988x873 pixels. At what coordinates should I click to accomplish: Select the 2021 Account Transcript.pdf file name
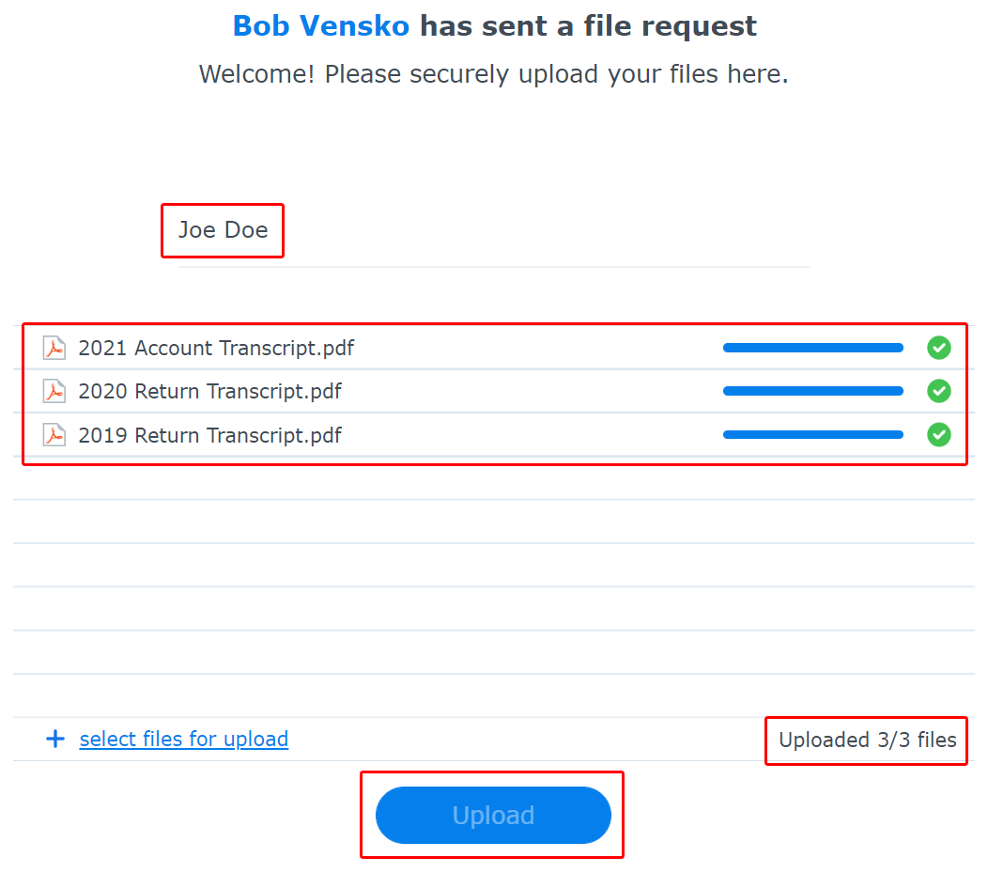pyautogui.click(x=216, y=348)
